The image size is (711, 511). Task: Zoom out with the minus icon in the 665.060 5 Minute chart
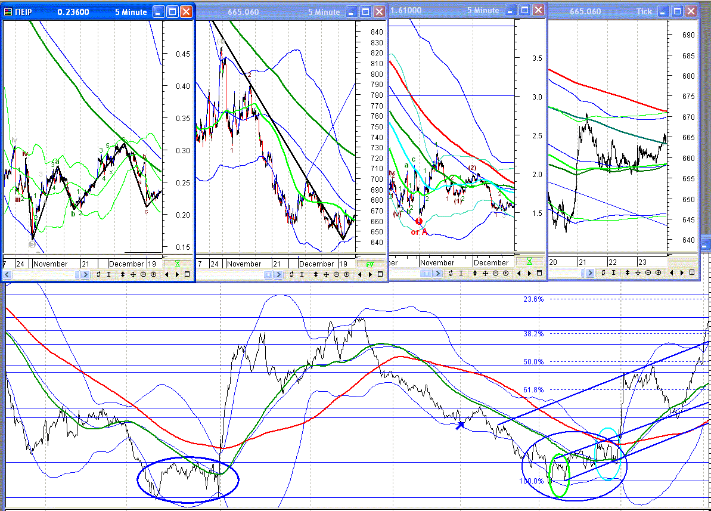click(x=337, y=274)
